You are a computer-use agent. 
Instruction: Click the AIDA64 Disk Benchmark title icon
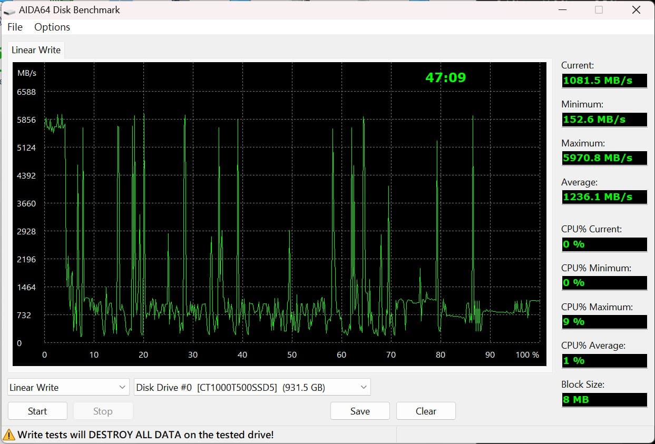click(x=9, y=10)
